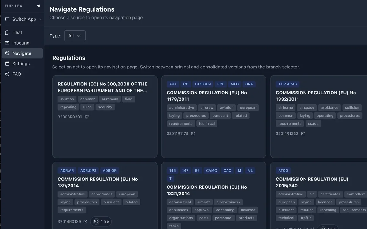
Task: Open Regulation (EC) No 300/2008 card title
Action: pos(103,87)
